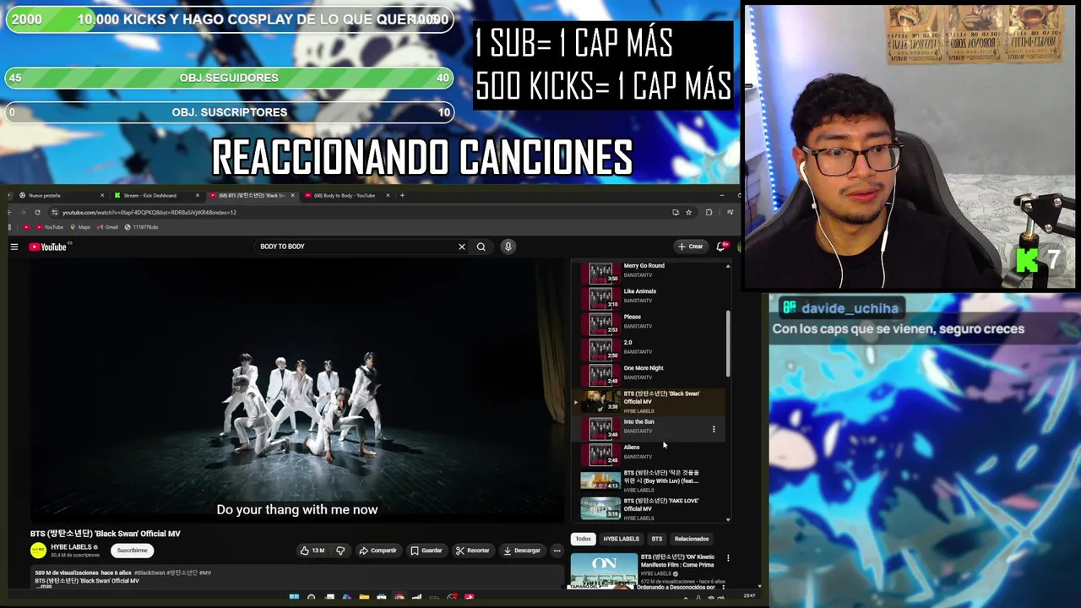Screen dimensions: 1081x608
Task: Save the video with Guardar
Action: pos(426,551)
